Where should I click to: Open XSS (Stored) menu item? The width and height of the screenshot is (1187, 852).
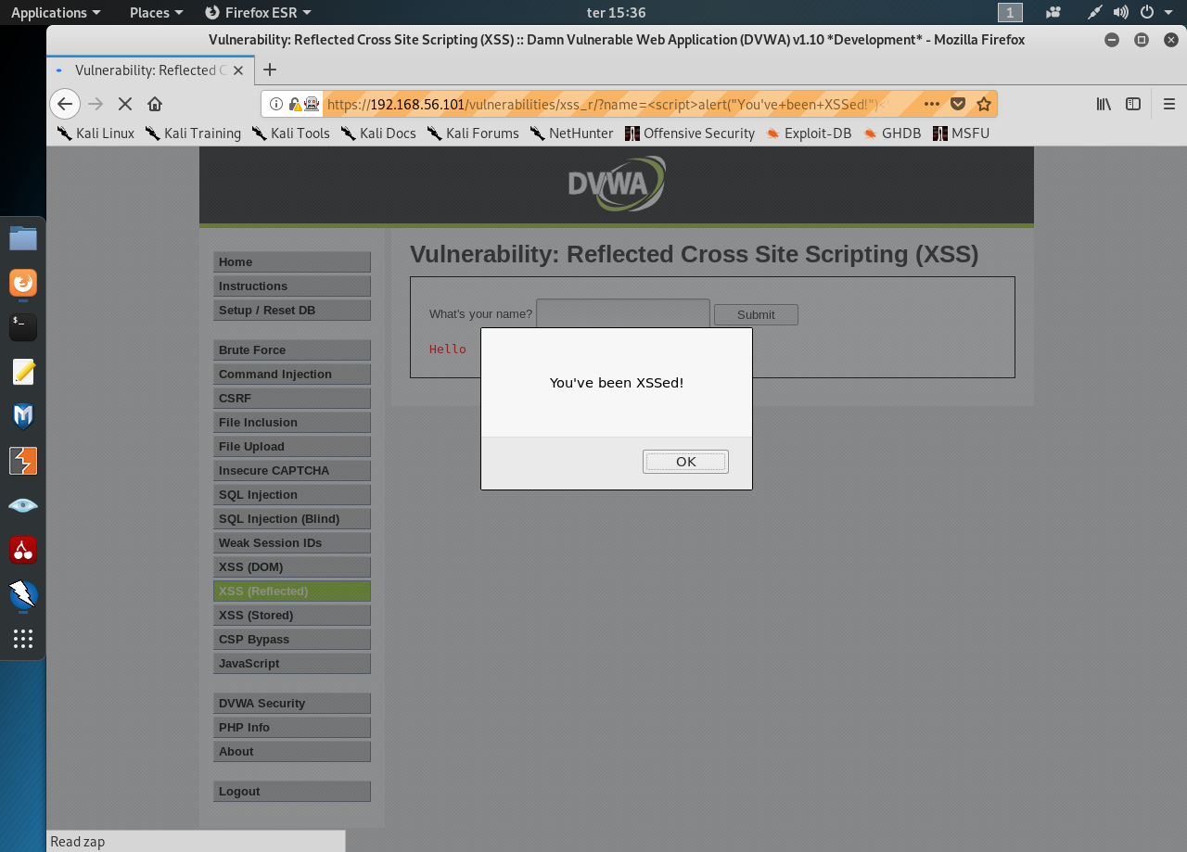(x=292, y=615)
